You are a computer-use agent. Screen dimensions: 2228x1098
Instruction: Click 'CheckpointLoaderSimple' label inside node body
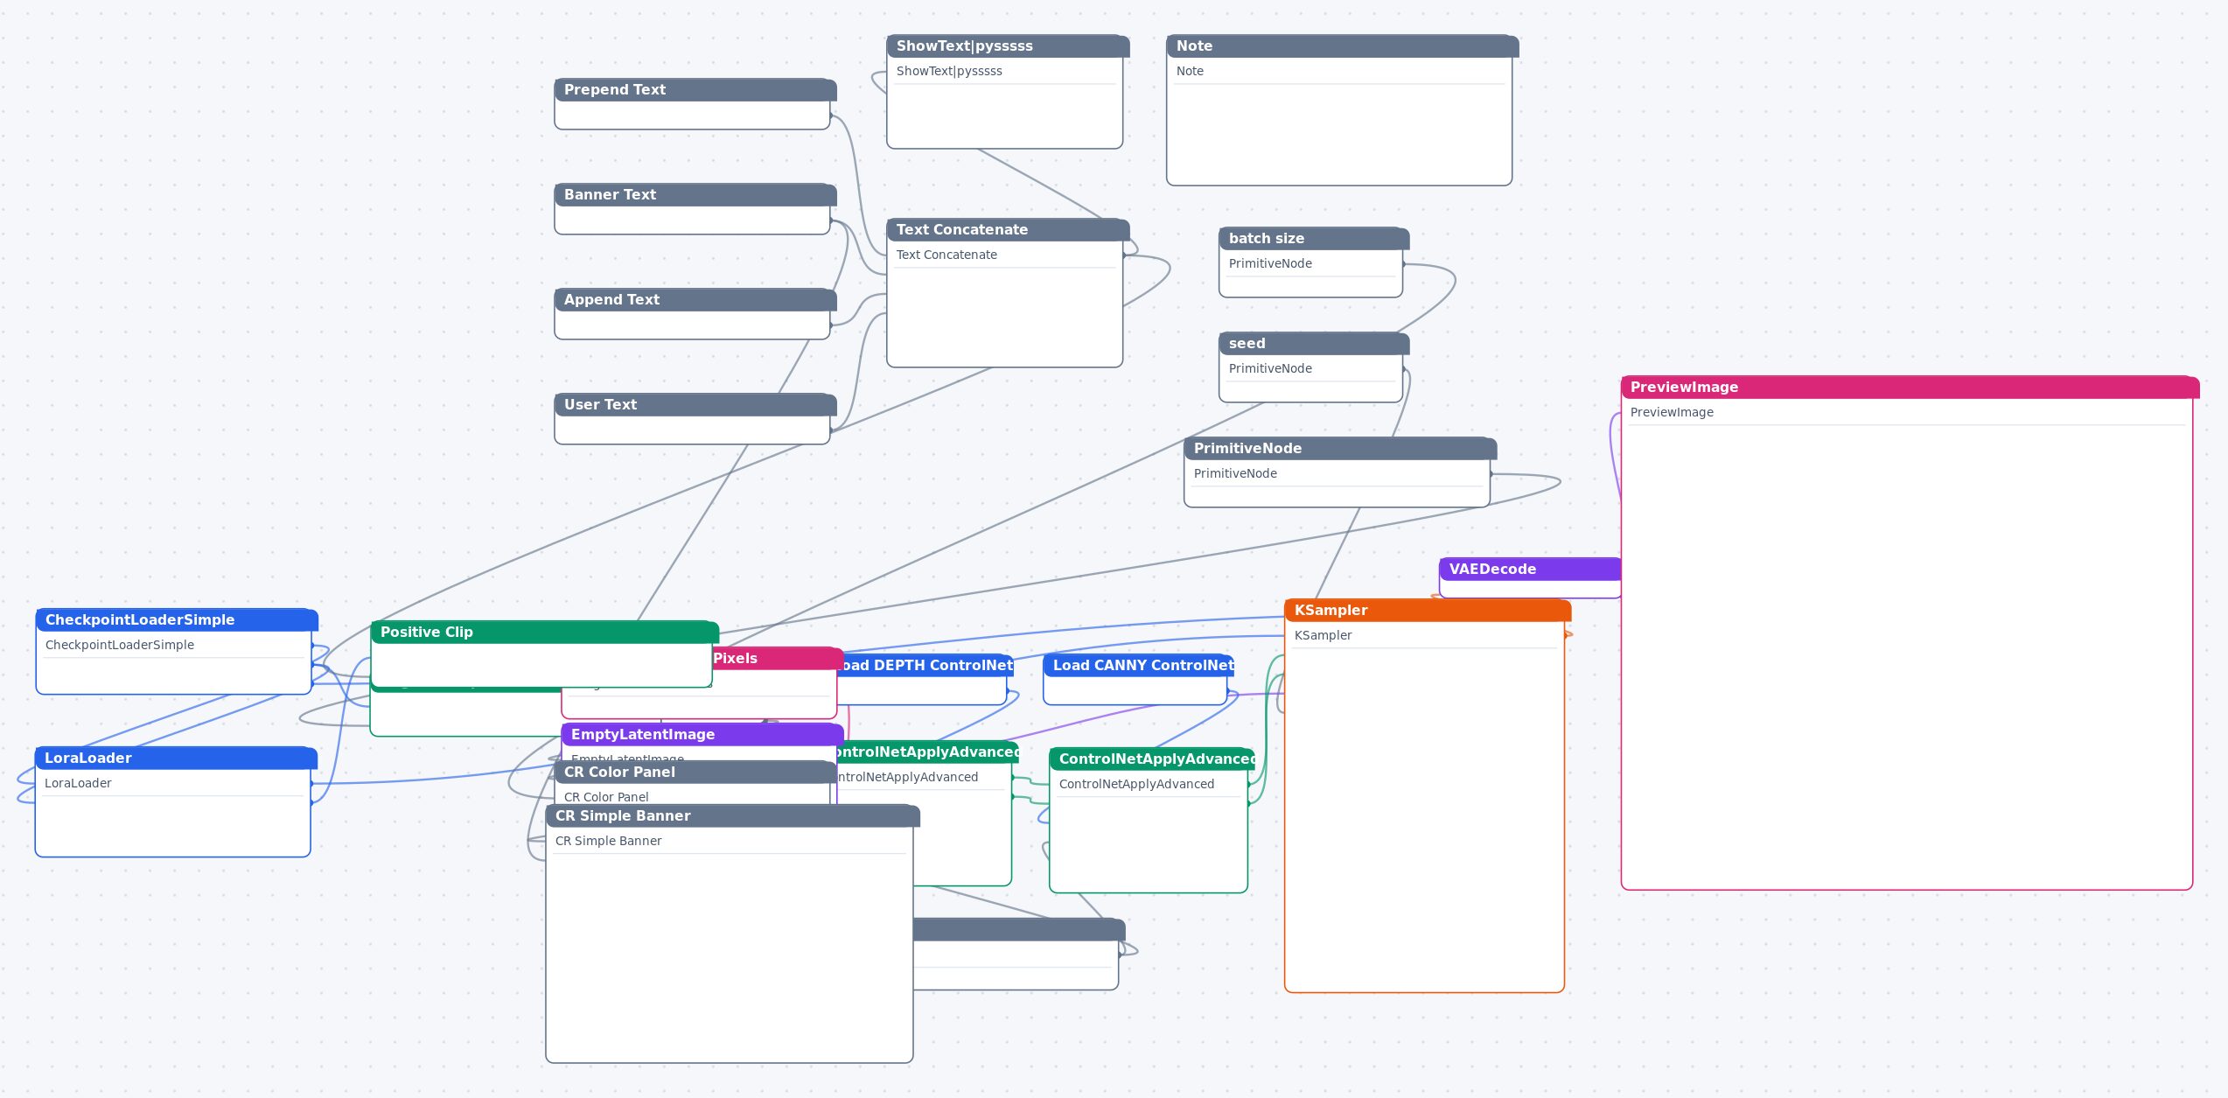[120, 645]
